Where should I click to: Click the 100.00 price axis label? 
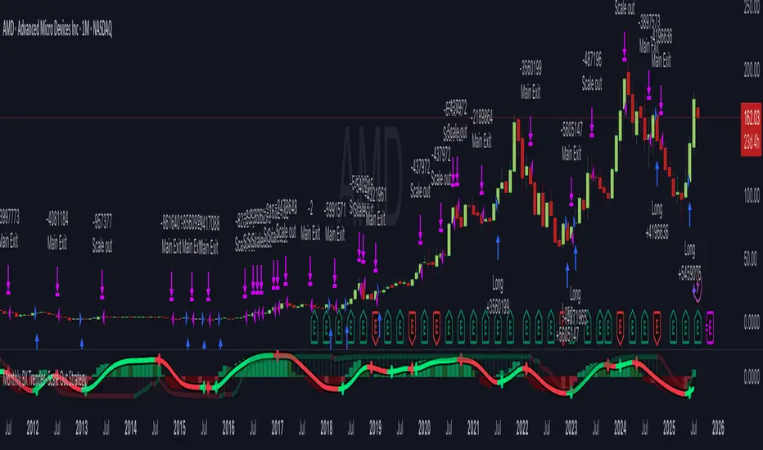pyautogui.click(x=752, y=195)
